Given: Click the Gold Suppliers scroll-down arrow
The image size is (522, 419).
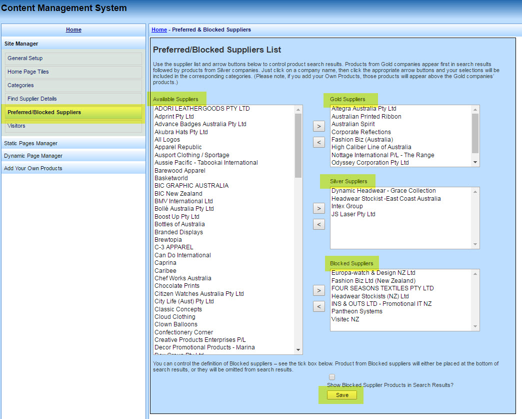Looking at the screenshot, I should [475, 162].
